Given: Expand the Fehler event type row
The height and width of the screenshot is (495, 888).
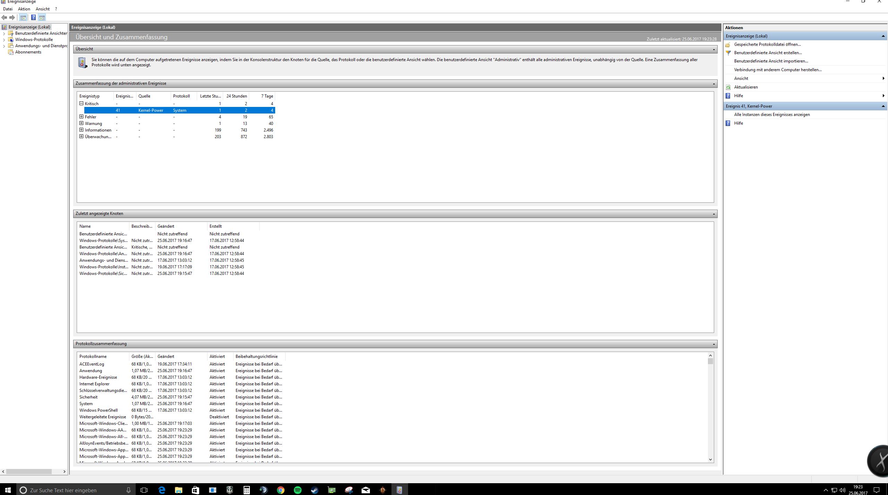Looking at the screenshot, I should (81, 117).
